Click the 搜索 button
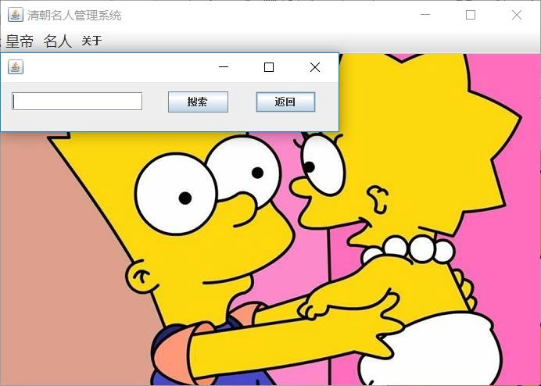Viewport: 541px width, 386px height. (x=198, y=102)
